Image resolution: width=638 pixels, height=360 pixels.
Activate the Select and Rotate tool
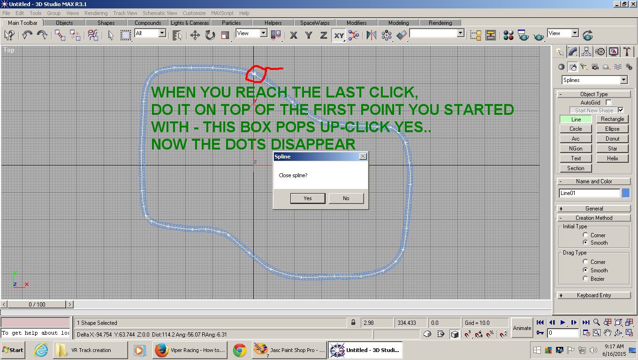tap(210, 35)
